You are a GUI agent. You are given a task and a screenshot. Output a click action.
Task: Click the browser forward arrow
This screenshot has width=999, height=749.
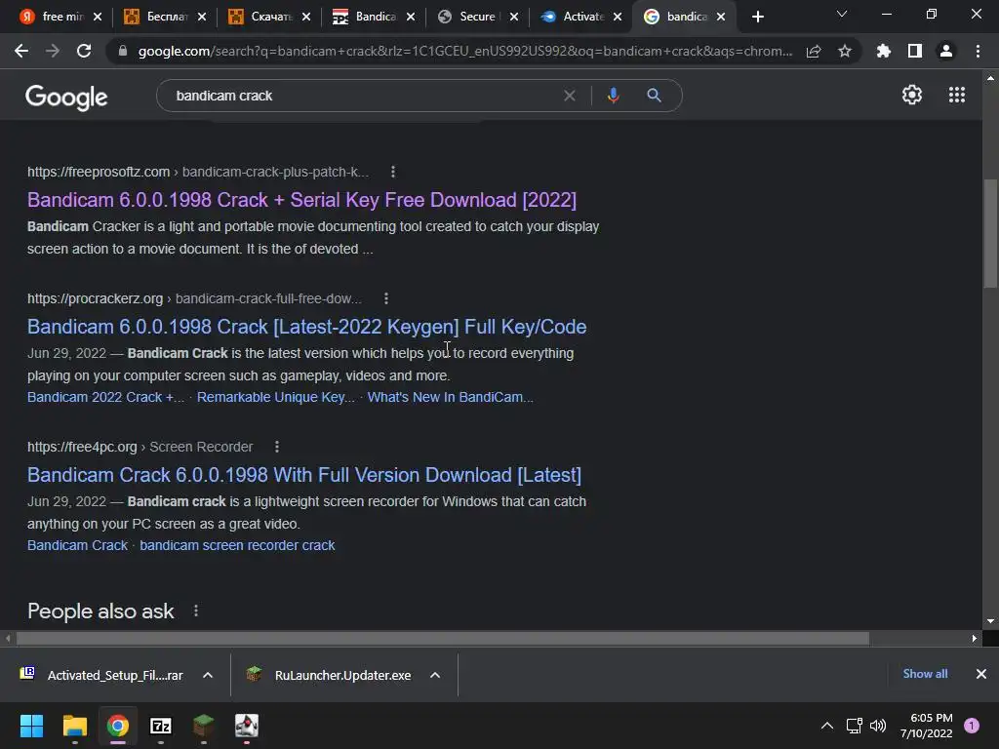point(53,51)
